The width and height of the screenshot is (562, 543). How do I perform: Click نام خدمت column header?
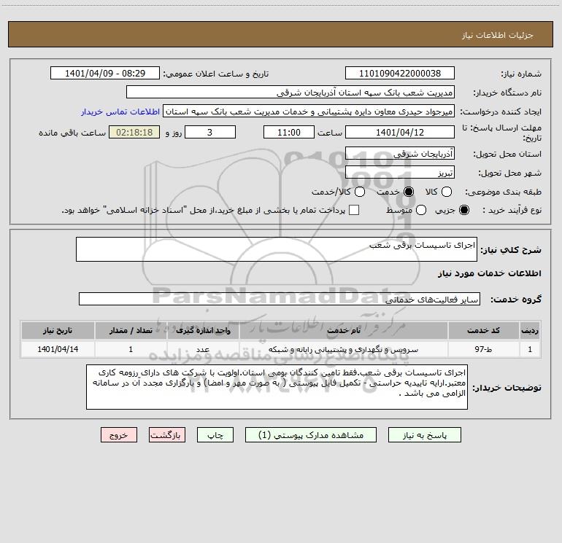343,330
